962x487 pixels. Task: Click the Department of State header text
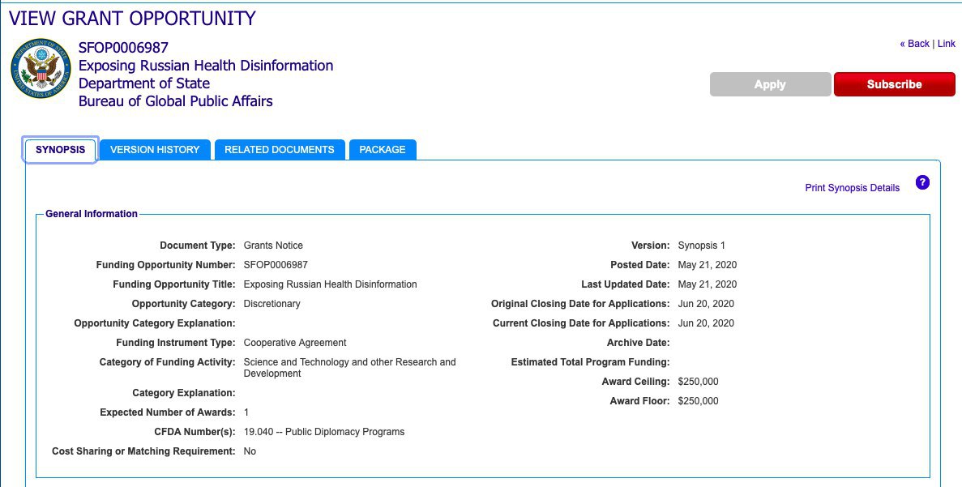click(x=144, y=83)
